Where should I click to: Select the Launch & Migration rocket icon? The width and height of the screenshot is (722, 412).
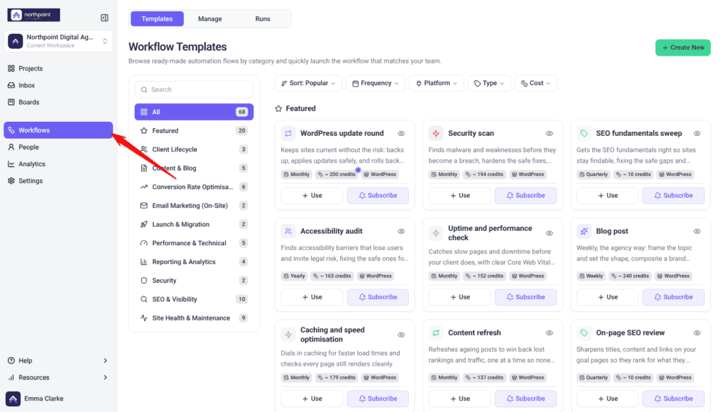pos(144,225)
